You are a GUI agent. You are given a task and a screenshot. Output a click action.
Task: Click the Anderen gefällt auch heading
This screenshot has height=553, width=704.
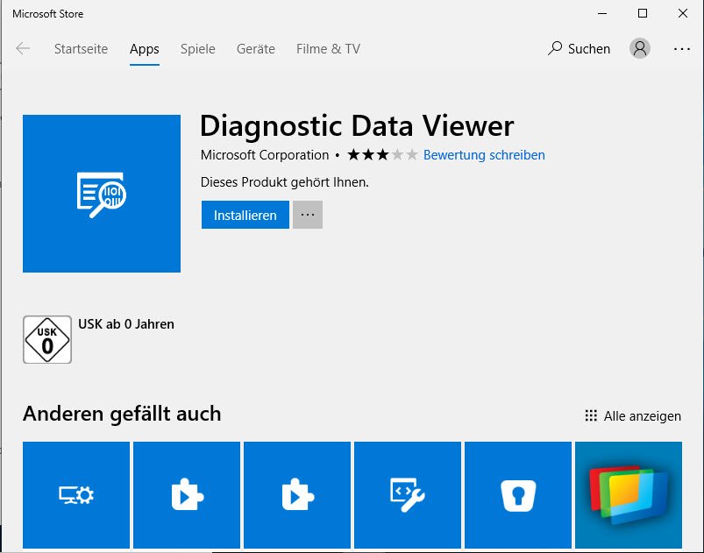122,414
